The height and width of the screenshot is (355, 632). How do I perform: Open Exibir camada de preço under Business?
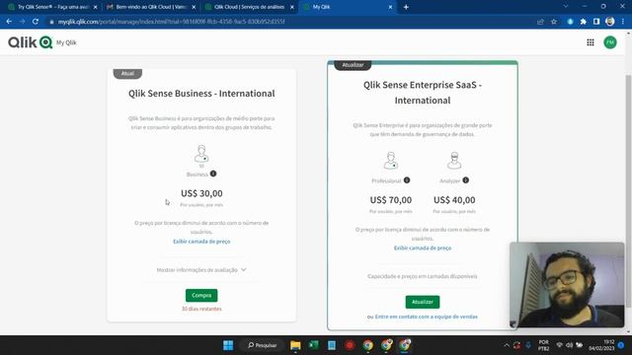pos(201,241)
